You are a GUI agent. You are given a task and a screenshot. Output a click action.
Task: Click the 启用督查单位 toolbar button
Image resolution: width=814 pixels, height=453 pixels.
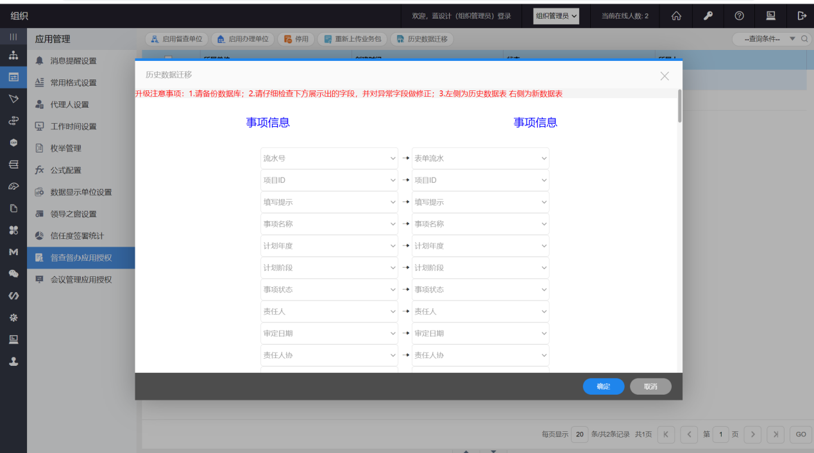[177, 39]
